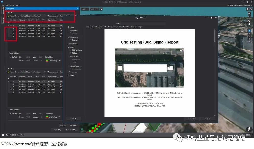Click the Generate Map button
254x149 pixels.
71,130
